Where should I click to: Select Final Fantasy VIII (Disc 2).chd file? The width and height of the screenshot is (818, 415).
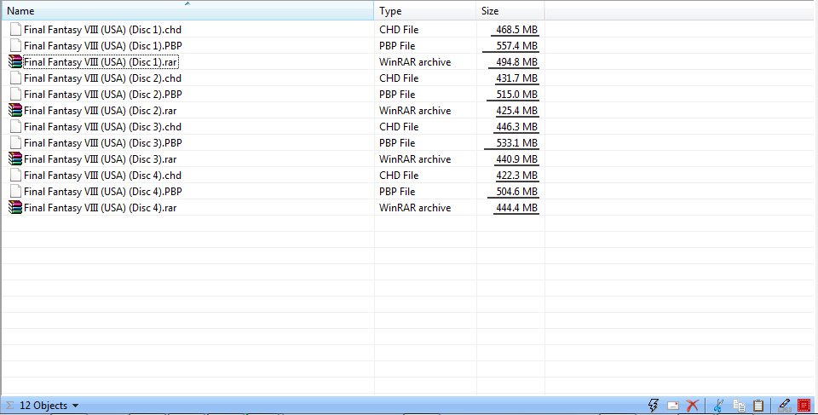102,78
